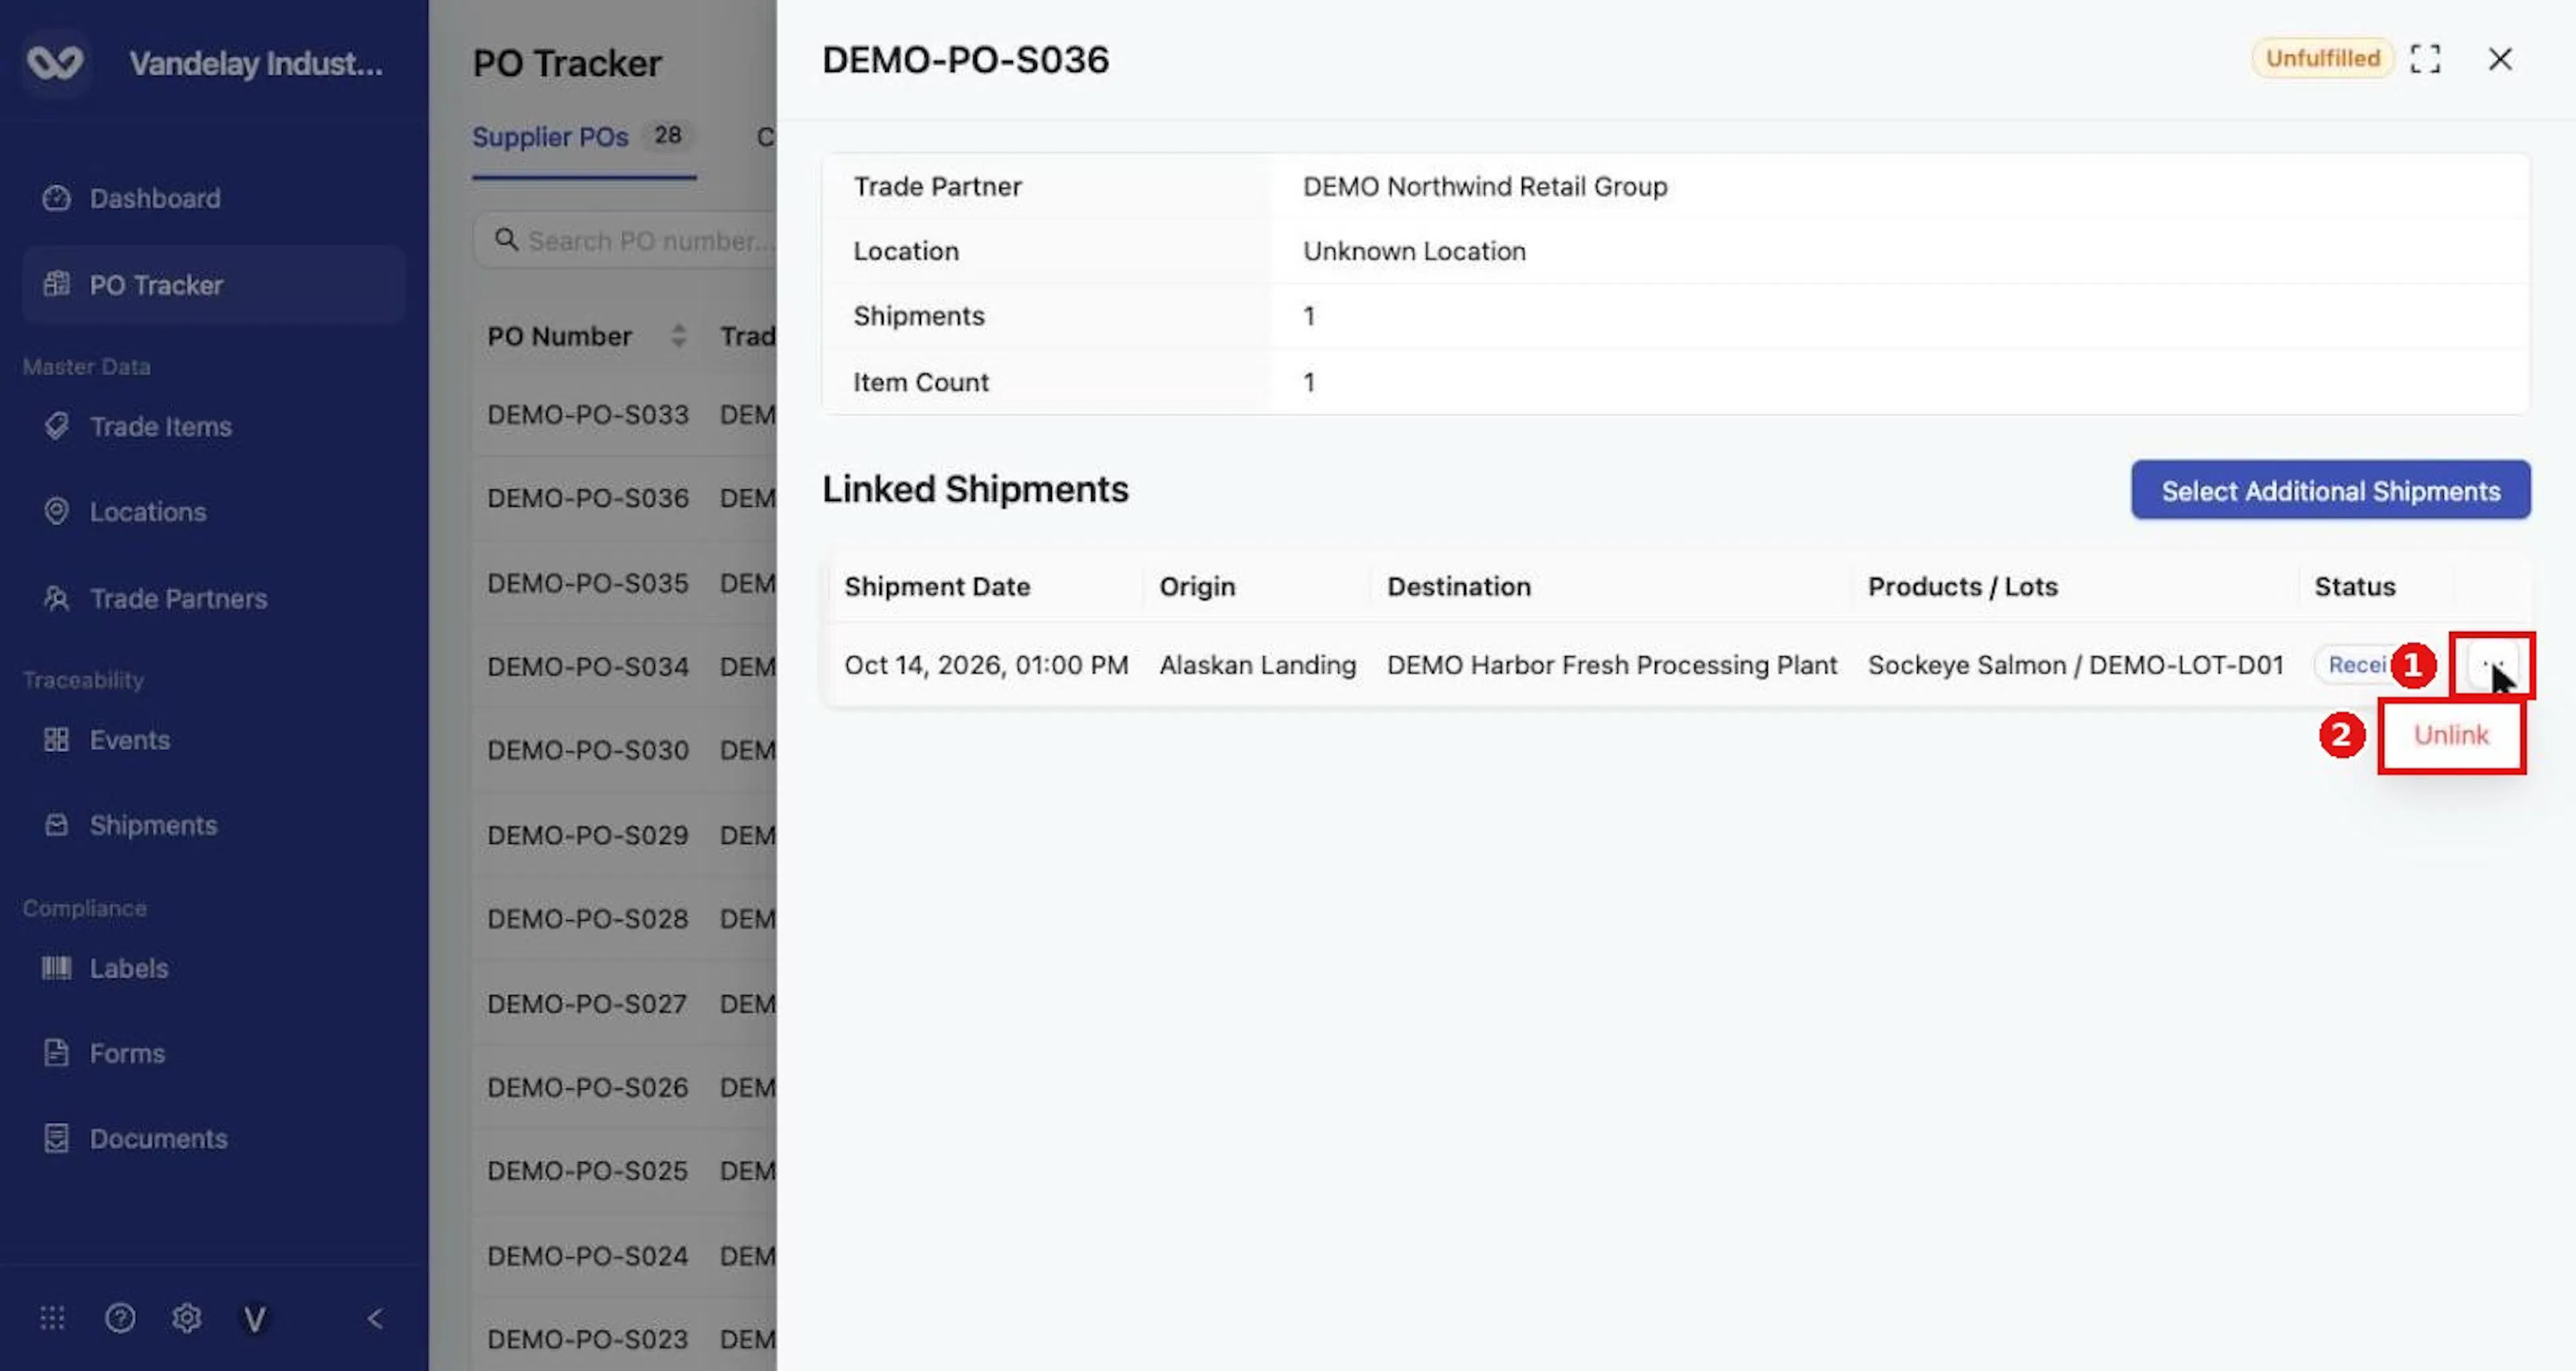2576x1371 pixels.
Task: Click Select Additional Shipments button
Action: coord(2330,490)
